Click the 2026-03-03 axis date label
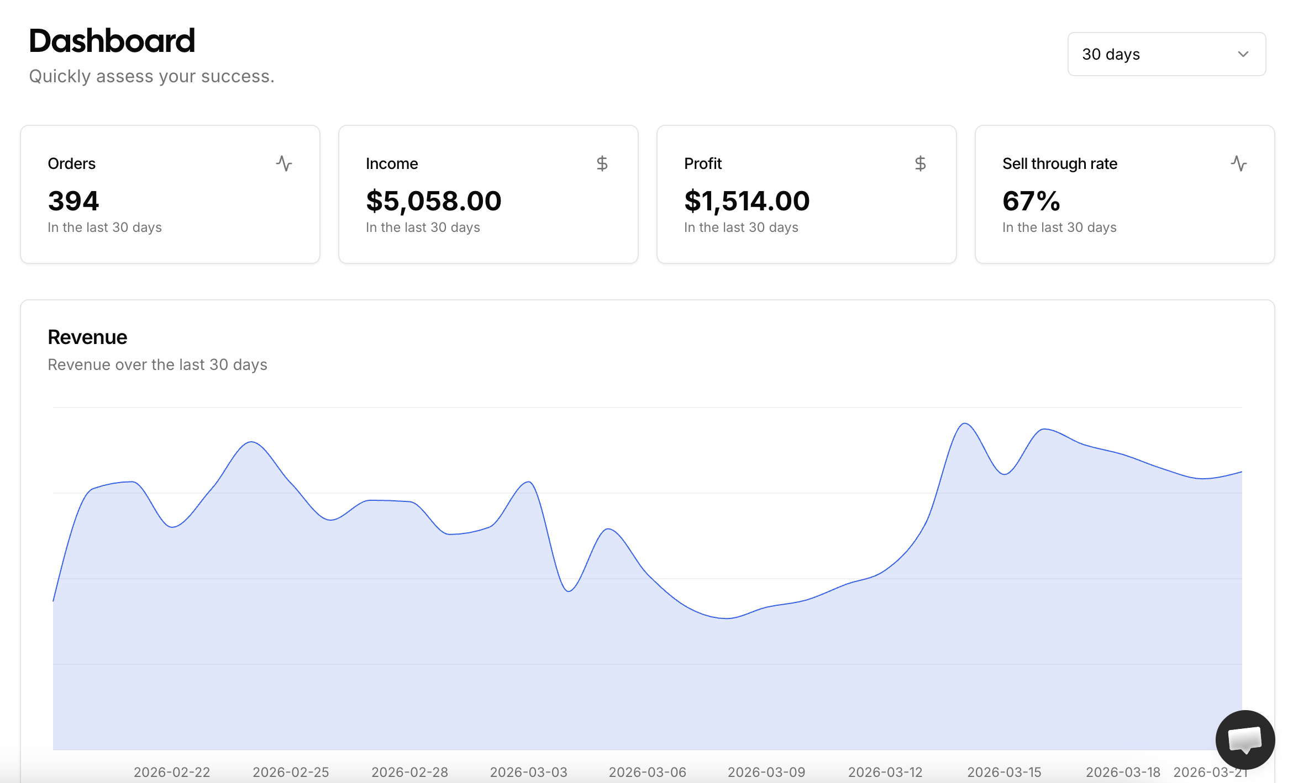The width and height of the screenshot is (1293, 783). coord(528,772)
